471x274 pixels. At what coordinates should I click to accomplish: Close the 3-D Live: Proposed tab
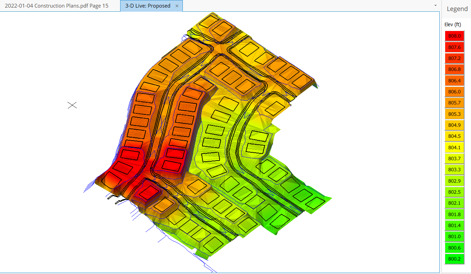(x=177, y=6)
